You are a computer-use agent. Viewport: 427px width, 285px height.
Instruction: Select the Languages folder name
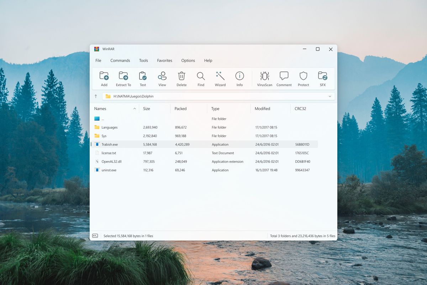(x=110, y=127)
